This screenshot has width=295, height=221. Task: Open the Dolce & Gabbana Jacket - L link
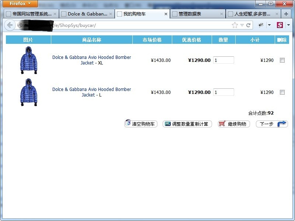pyautogui.click(x=91, y=92)
